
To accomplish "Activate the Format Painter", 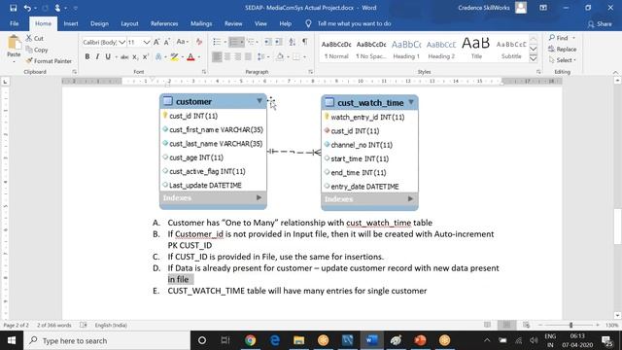I will (49, 61).
